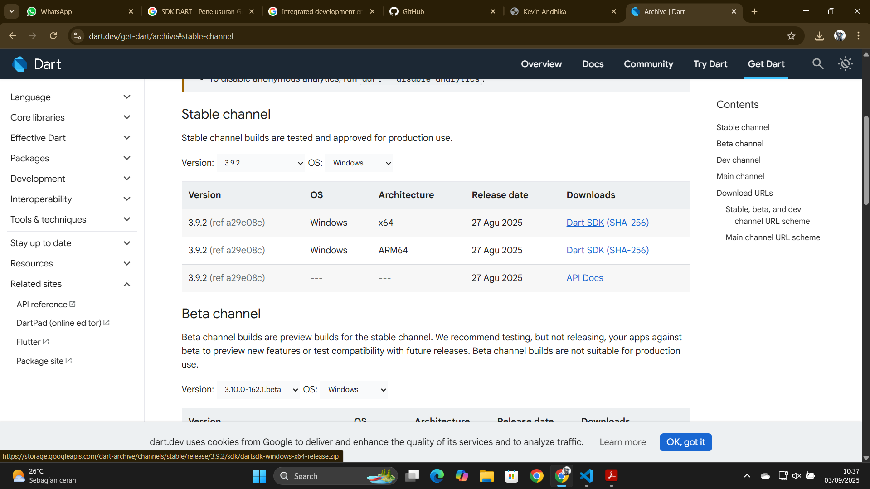The height and width of the screenshot is (489, 870).
Task: Reload the page with the refresh icon
Action: point(53,36)
